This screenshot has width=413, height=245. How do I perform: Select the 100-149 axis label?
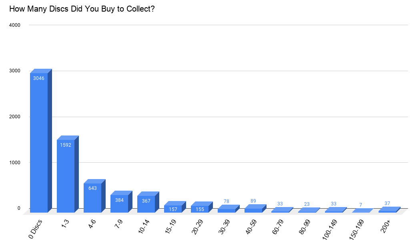330,229
